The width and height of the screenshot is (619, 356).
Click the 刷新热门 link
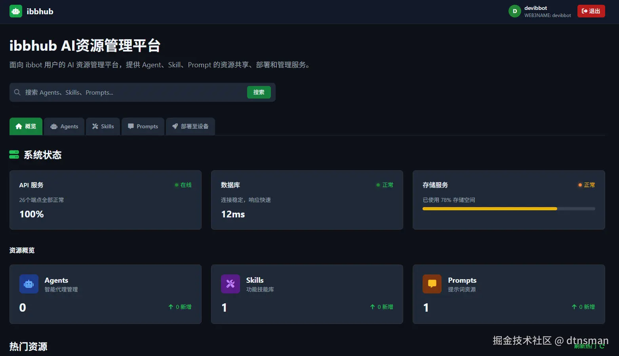click(x=585, y=346)
